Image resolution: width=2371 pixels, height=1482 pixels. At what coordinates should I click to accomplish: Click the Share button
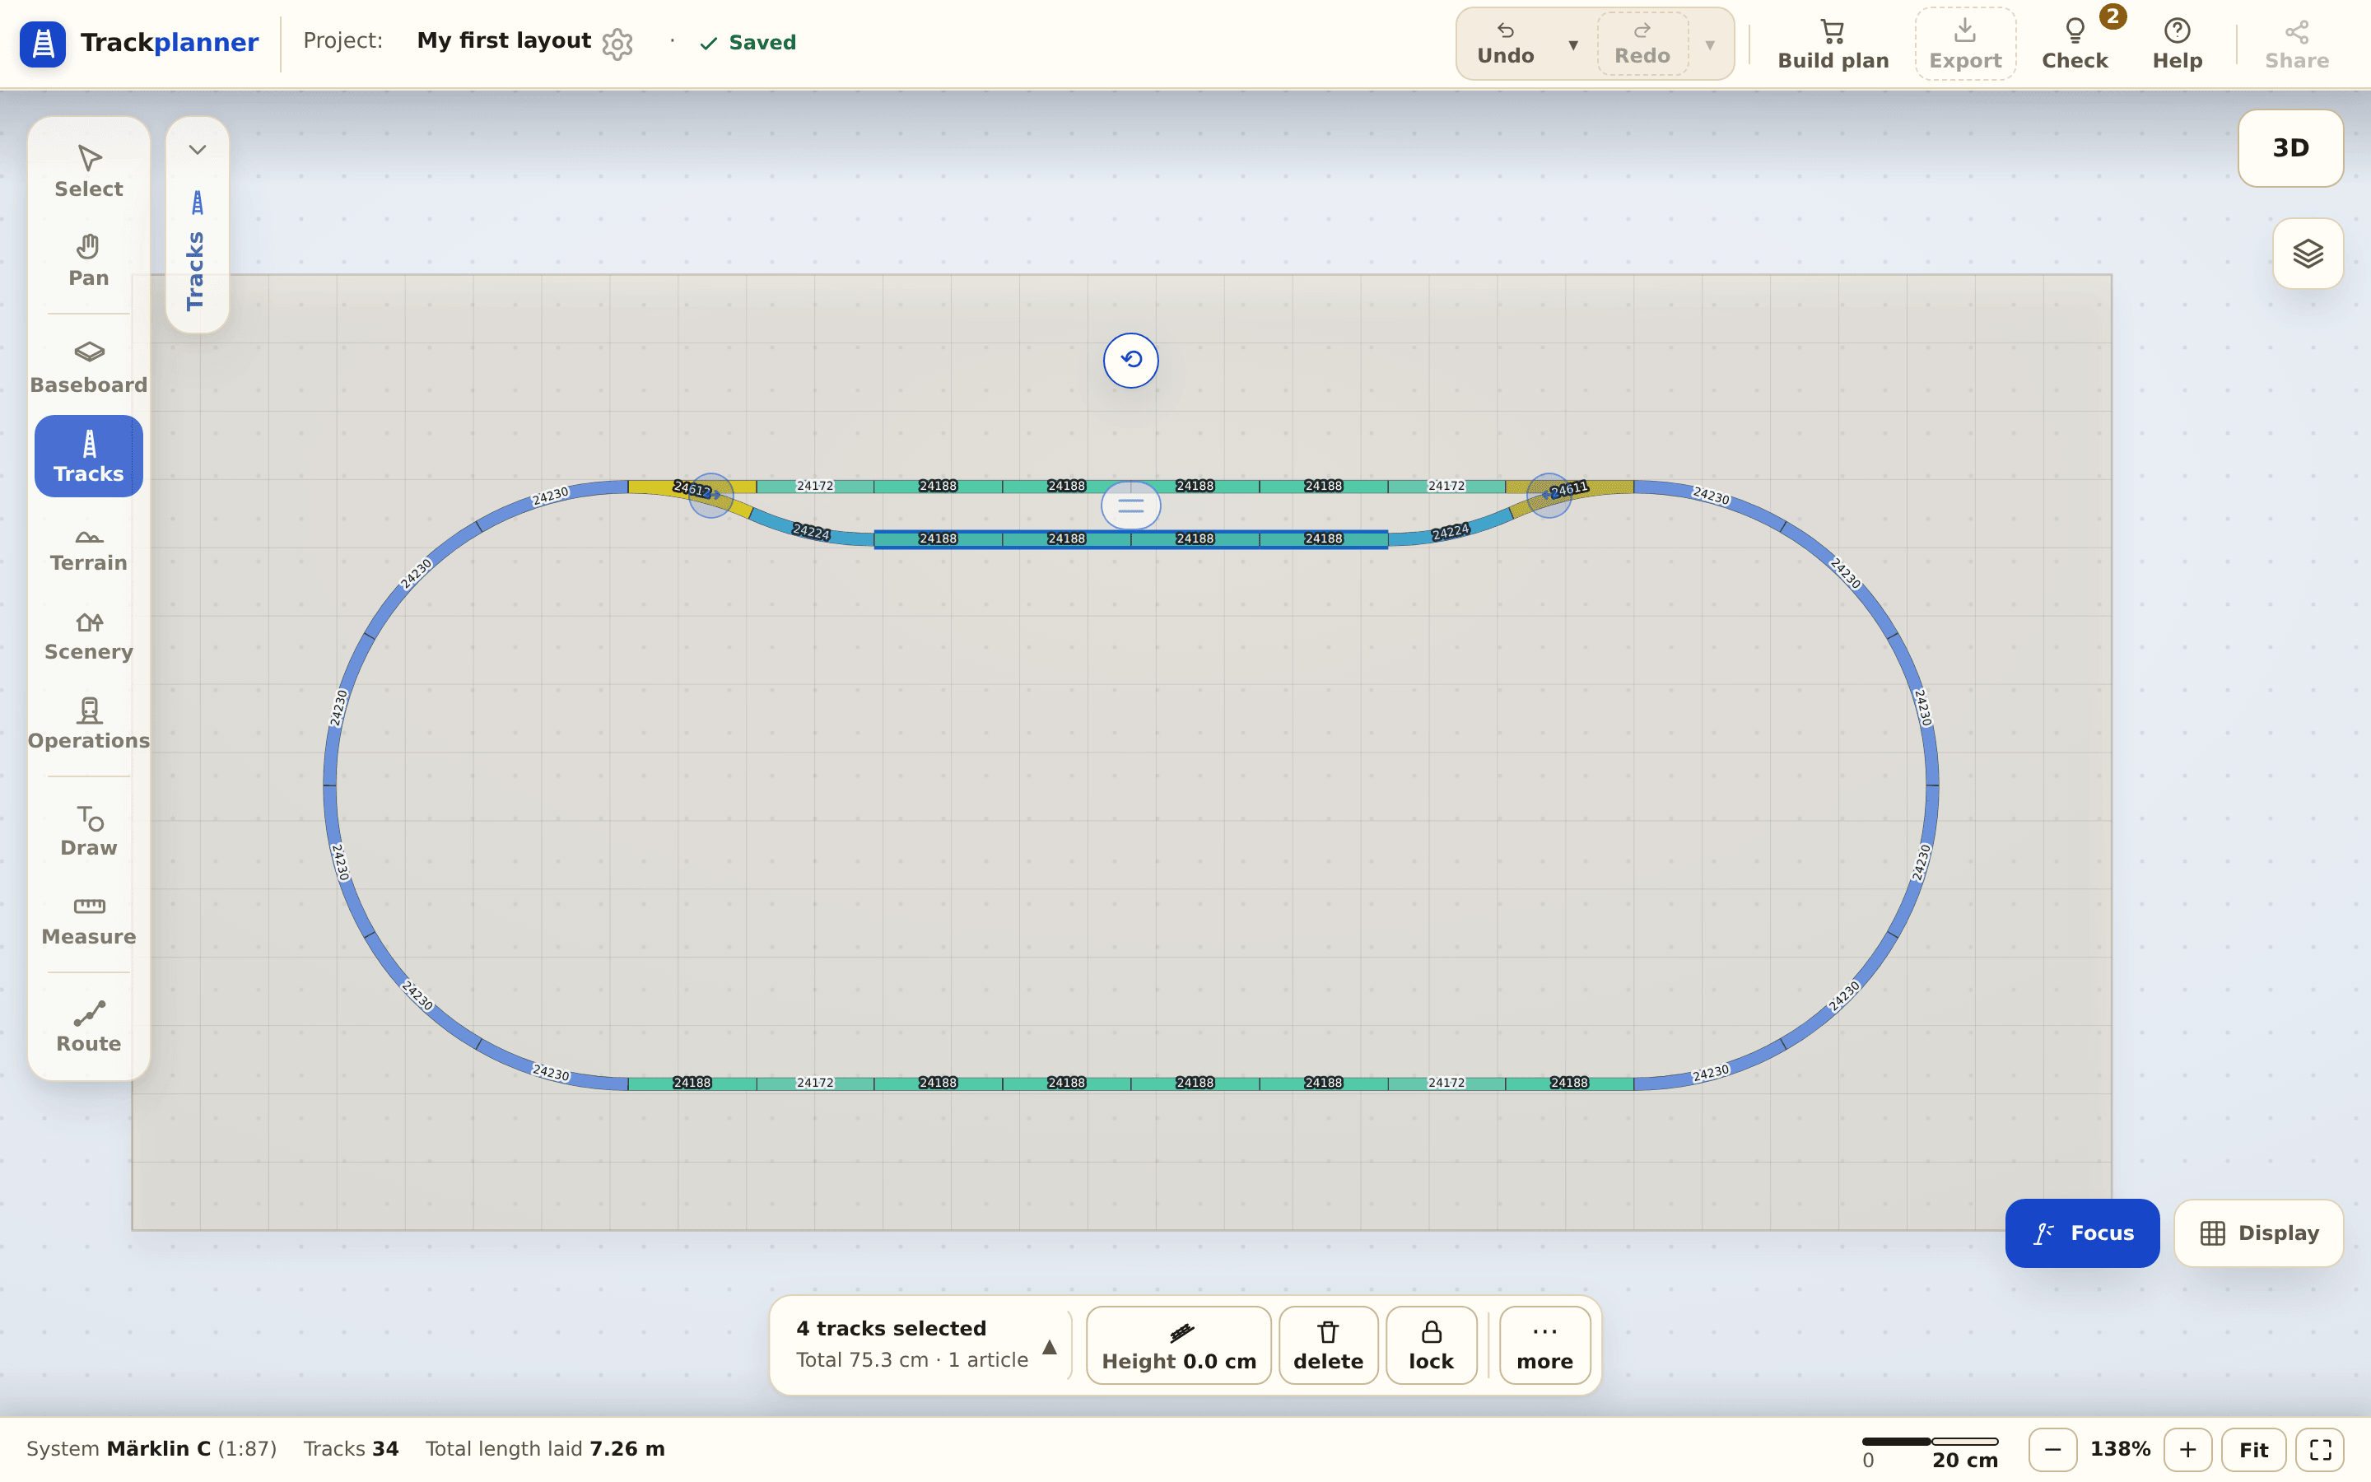coord(2295,44)
